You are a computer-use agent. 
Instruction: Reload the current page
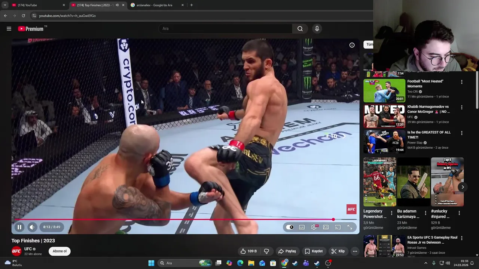(23, 16)
